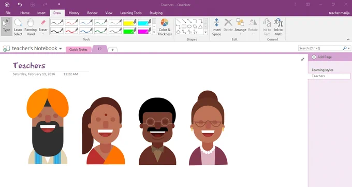Screen dimensions: 352x187
Task: Click Insert Space tool
Action: [216, 27]
